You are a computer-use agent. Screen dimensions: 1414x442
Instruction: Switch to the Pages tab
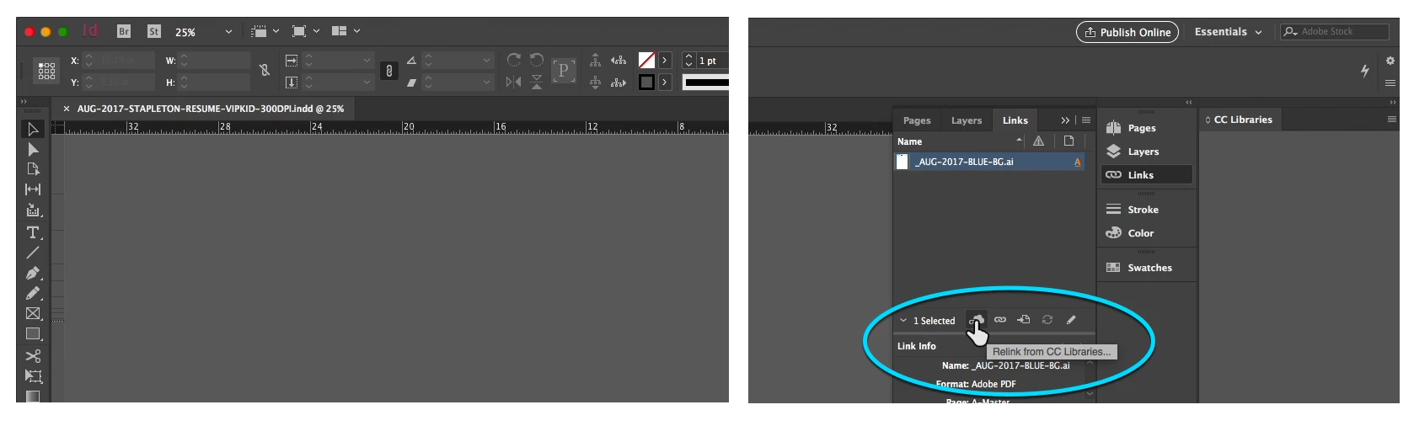coord(917,120)
